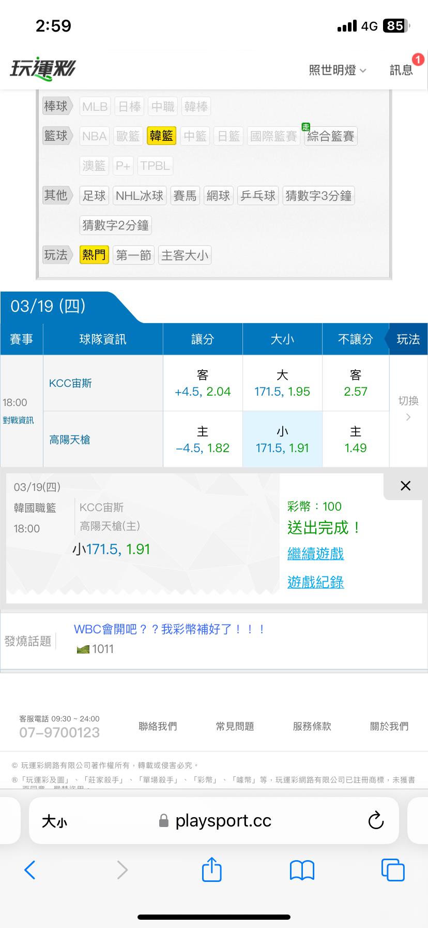Click 繼續遊戲 link
Viewport: 428px width, 928px height.
coord(315,554)
